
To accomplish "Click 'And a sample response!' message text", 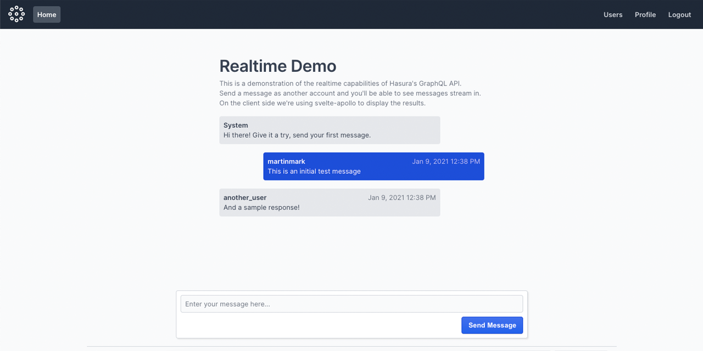I will pyautogui.click(x=261, y=207).
